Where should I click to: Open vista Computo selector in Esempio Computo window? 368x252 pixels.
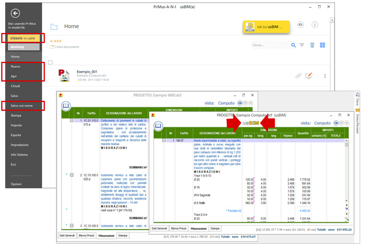[x=322, y=123]
